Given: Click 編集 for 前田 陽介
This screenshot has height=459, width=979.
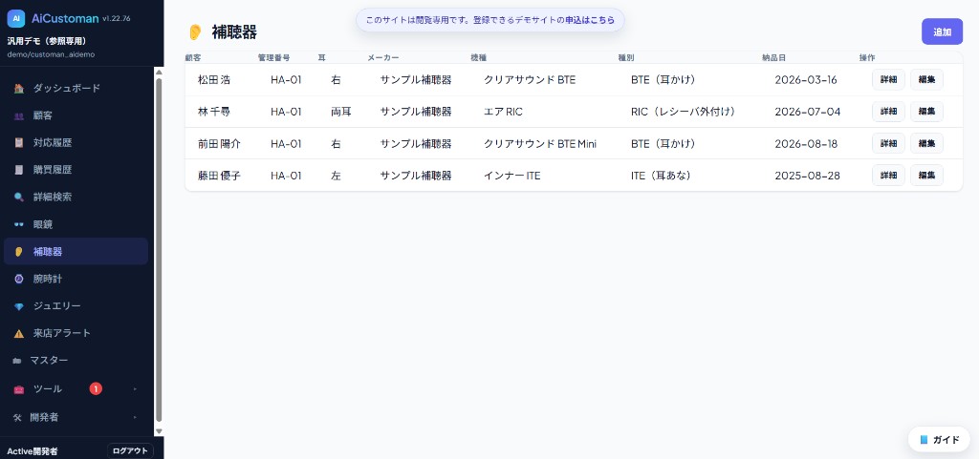Looking at the screenshot, I should [x=926, y=143].
